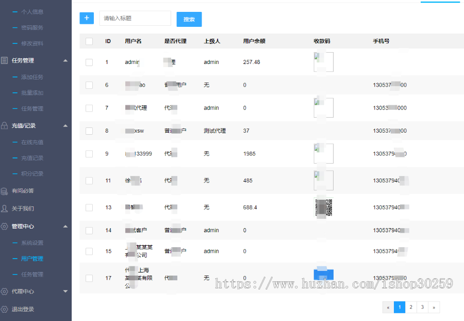Click the gear icon beside 管理中心
This screenshot has width=464, height=321.
coord(5,226)
